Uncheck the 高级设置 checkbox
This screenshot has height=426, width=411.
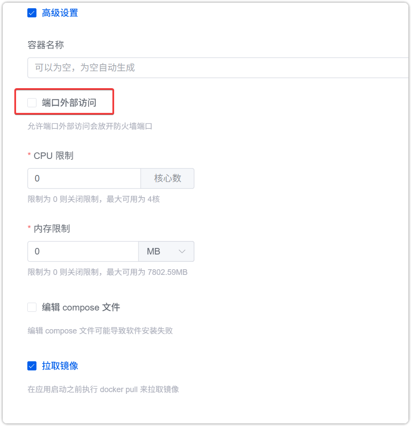click(32, 13)
